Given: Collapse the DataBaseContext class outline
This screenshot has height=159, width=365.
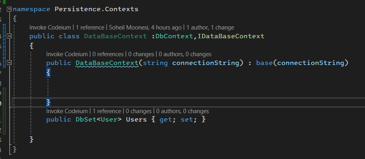Looking at the screenshot, I should (x=9, y=36).
